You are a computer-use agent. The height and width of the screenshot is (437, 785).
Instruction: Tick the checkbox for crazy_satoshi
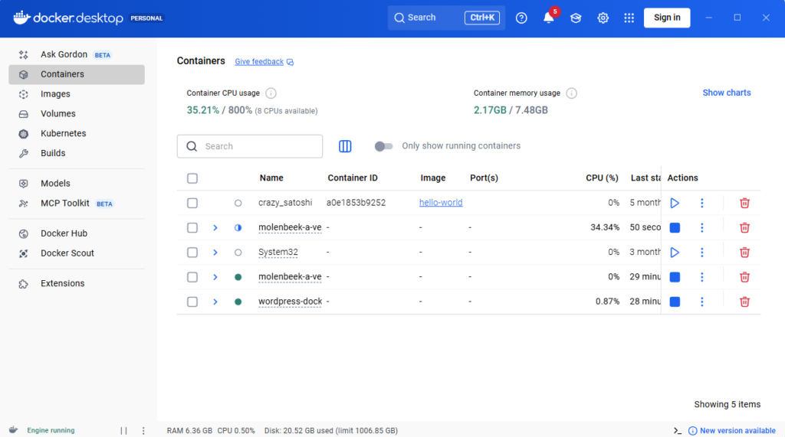[192, 203]
